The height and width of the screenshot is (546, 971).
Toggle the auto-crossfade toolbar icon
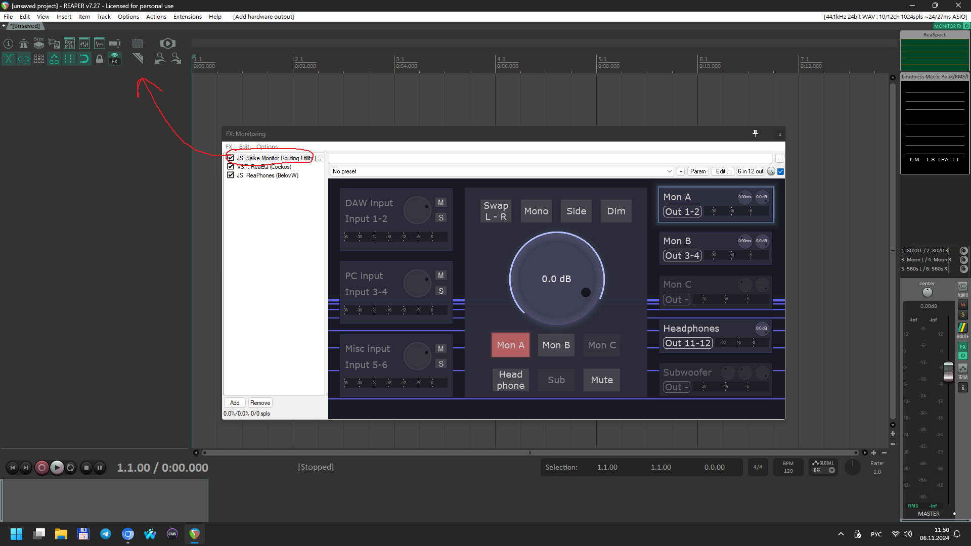(x=9, y=59)
